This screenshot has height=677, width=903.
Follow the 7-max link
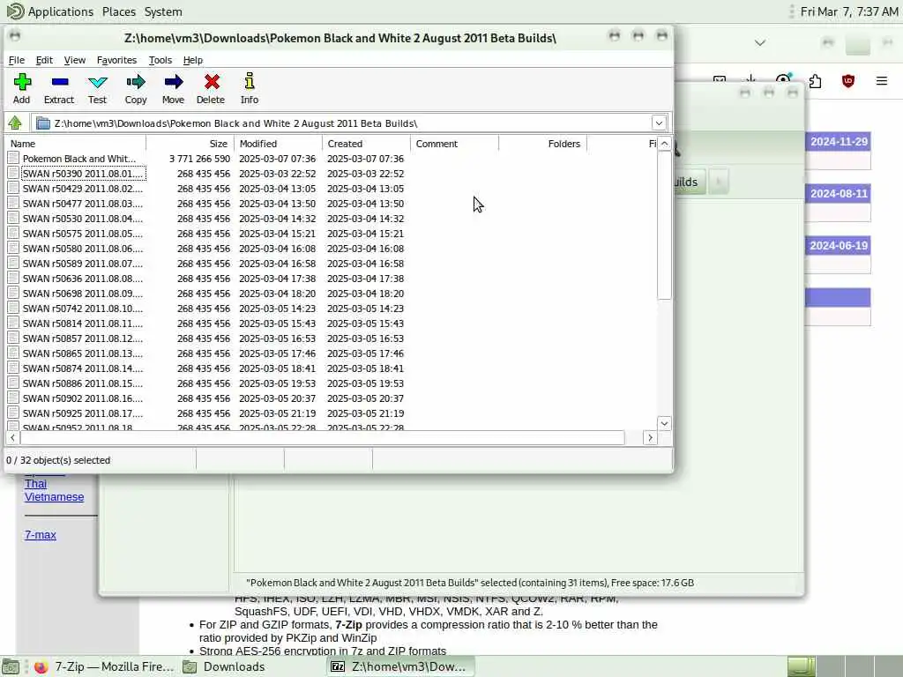41,535
